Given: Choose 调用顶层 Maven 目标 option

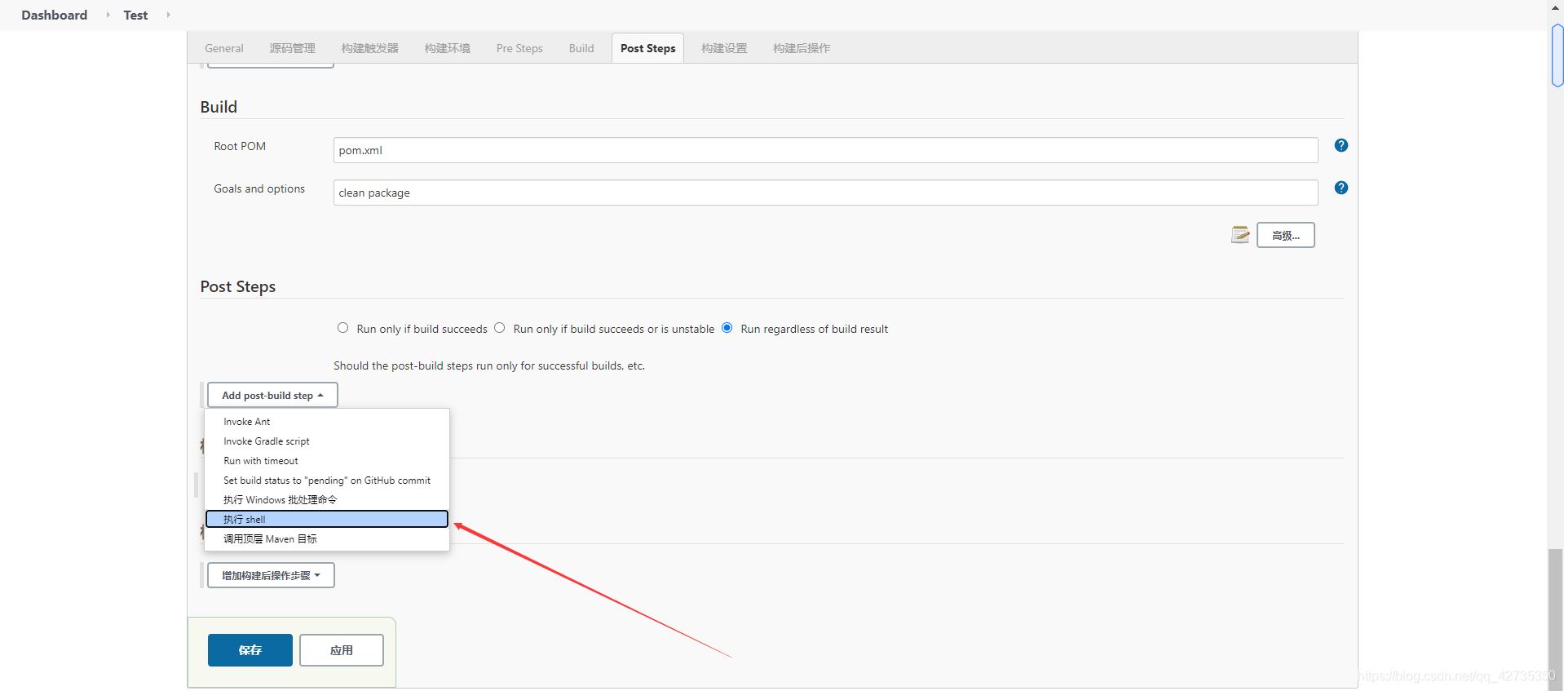Looking at the screenshot, I should coord(327,538).
